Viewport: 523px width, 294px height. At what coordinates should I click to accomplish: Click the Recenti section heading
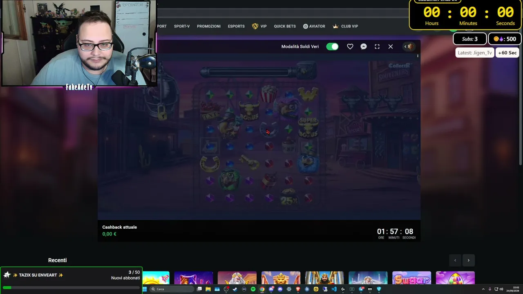click(x=57, y=260)
